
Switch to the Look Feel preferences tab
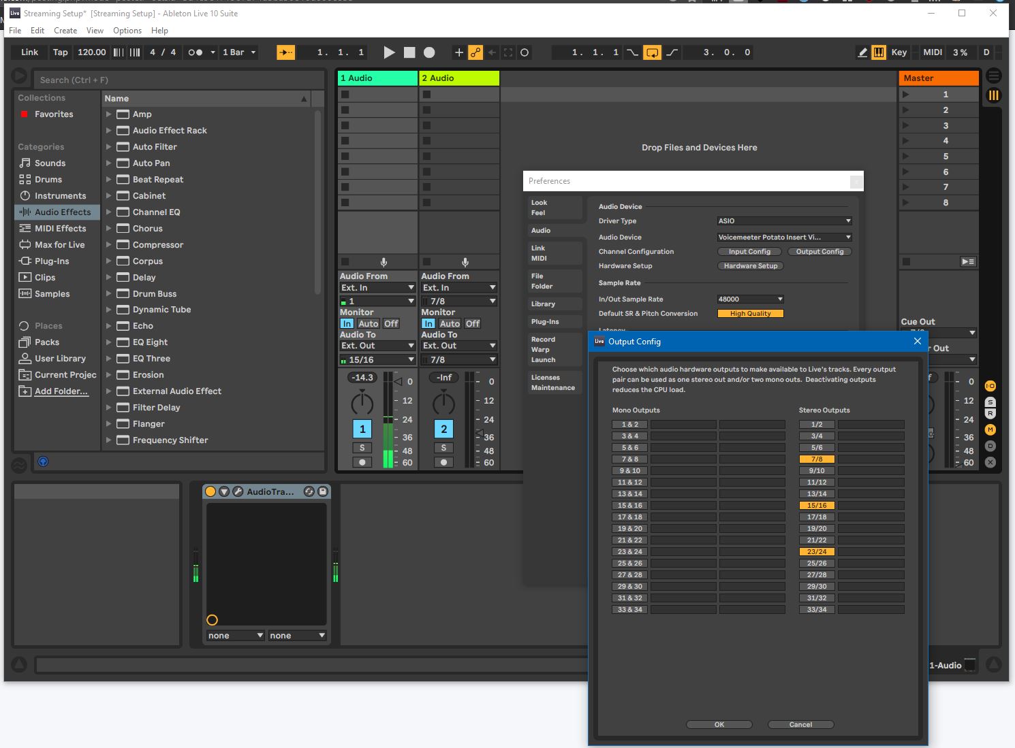tap(555, 208)
